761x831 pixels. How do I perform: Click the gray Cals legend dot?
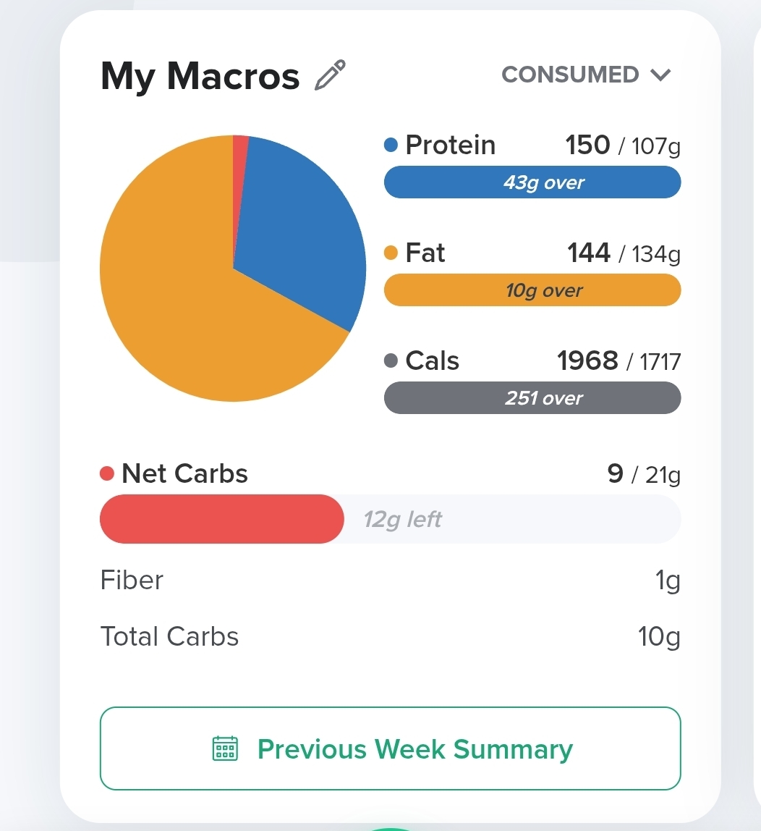click(x=391, y=361)
